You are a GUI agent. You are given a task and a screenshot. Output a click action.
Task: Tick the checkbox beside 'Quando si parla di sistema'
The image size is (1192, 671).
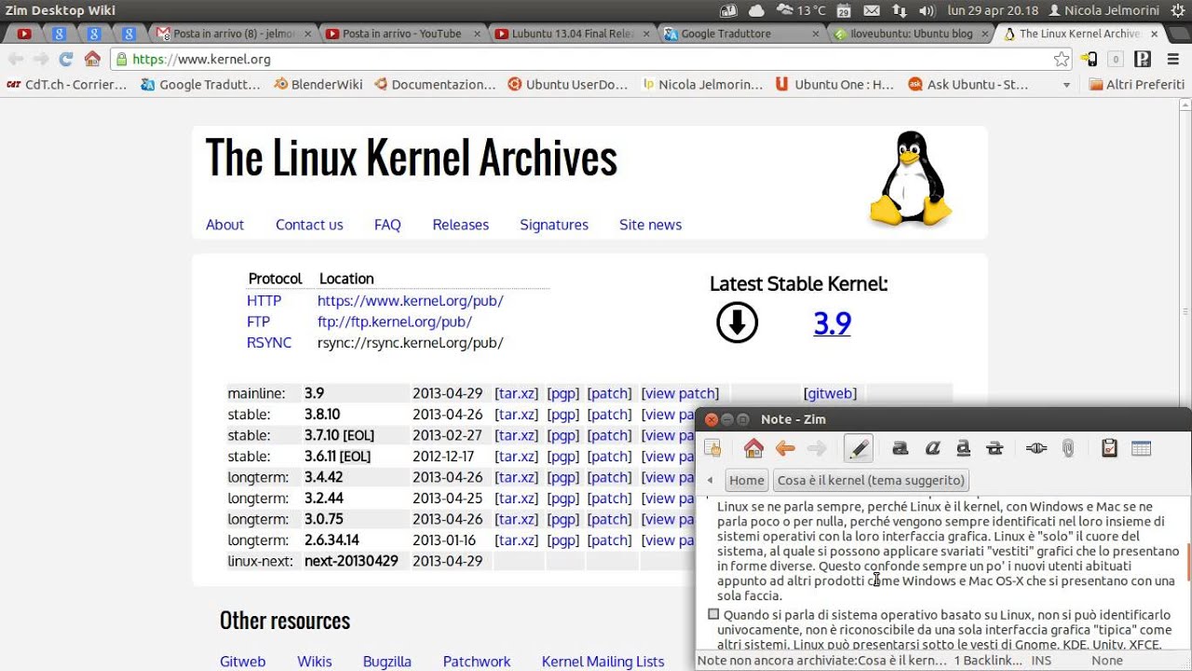tap(713, 615)
